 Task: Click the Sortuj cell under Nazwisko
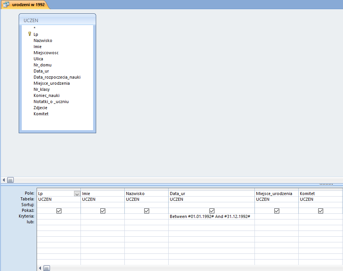pos(146,205)
